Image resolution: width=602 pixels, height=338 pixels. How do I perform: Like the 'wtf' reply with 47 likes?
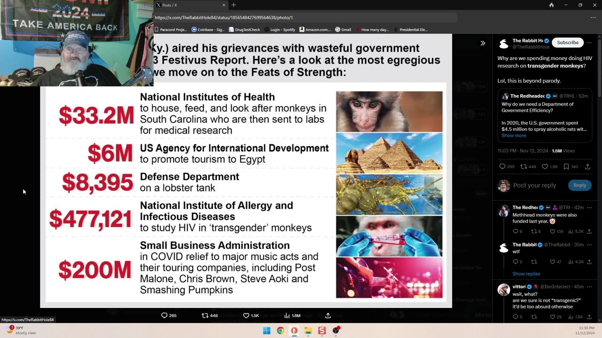click(x=553, y=262)
